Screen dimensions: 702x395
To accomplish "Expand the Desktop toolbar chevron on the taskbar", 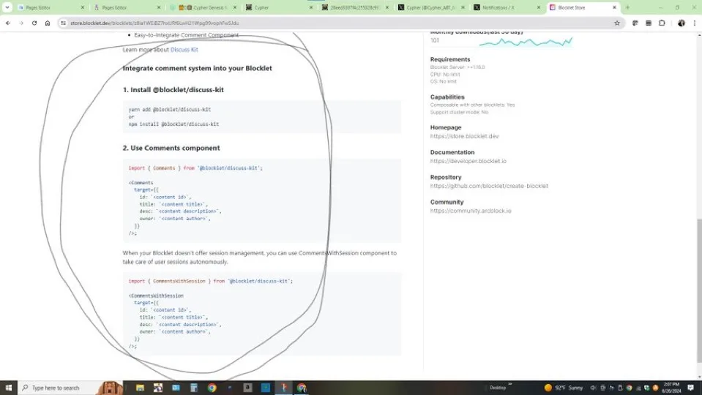I will pos(510,384).
